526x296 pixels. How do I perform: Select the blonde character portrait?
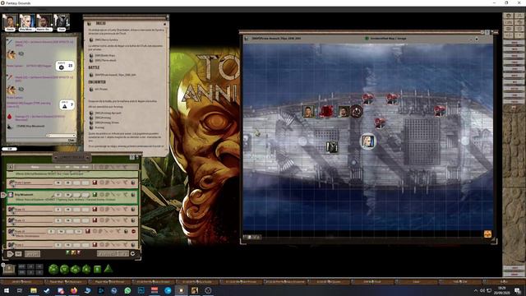point(27,21)
